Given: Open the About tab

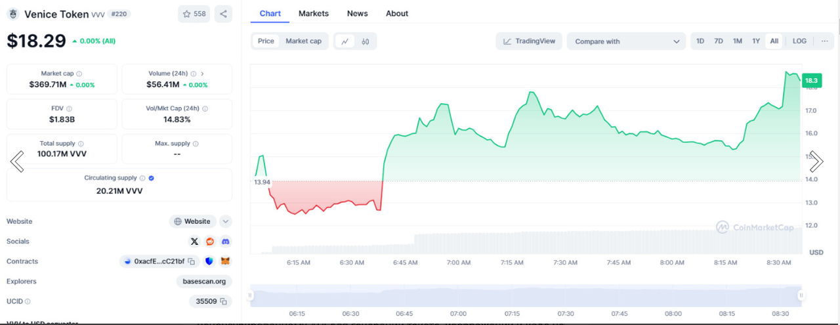Looking at the screenshot, I should (x=397, y=13).
